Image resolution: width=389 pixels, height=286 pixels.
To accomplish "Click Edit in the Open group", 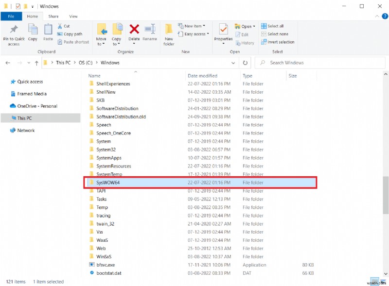I will [x=242, y=34].
